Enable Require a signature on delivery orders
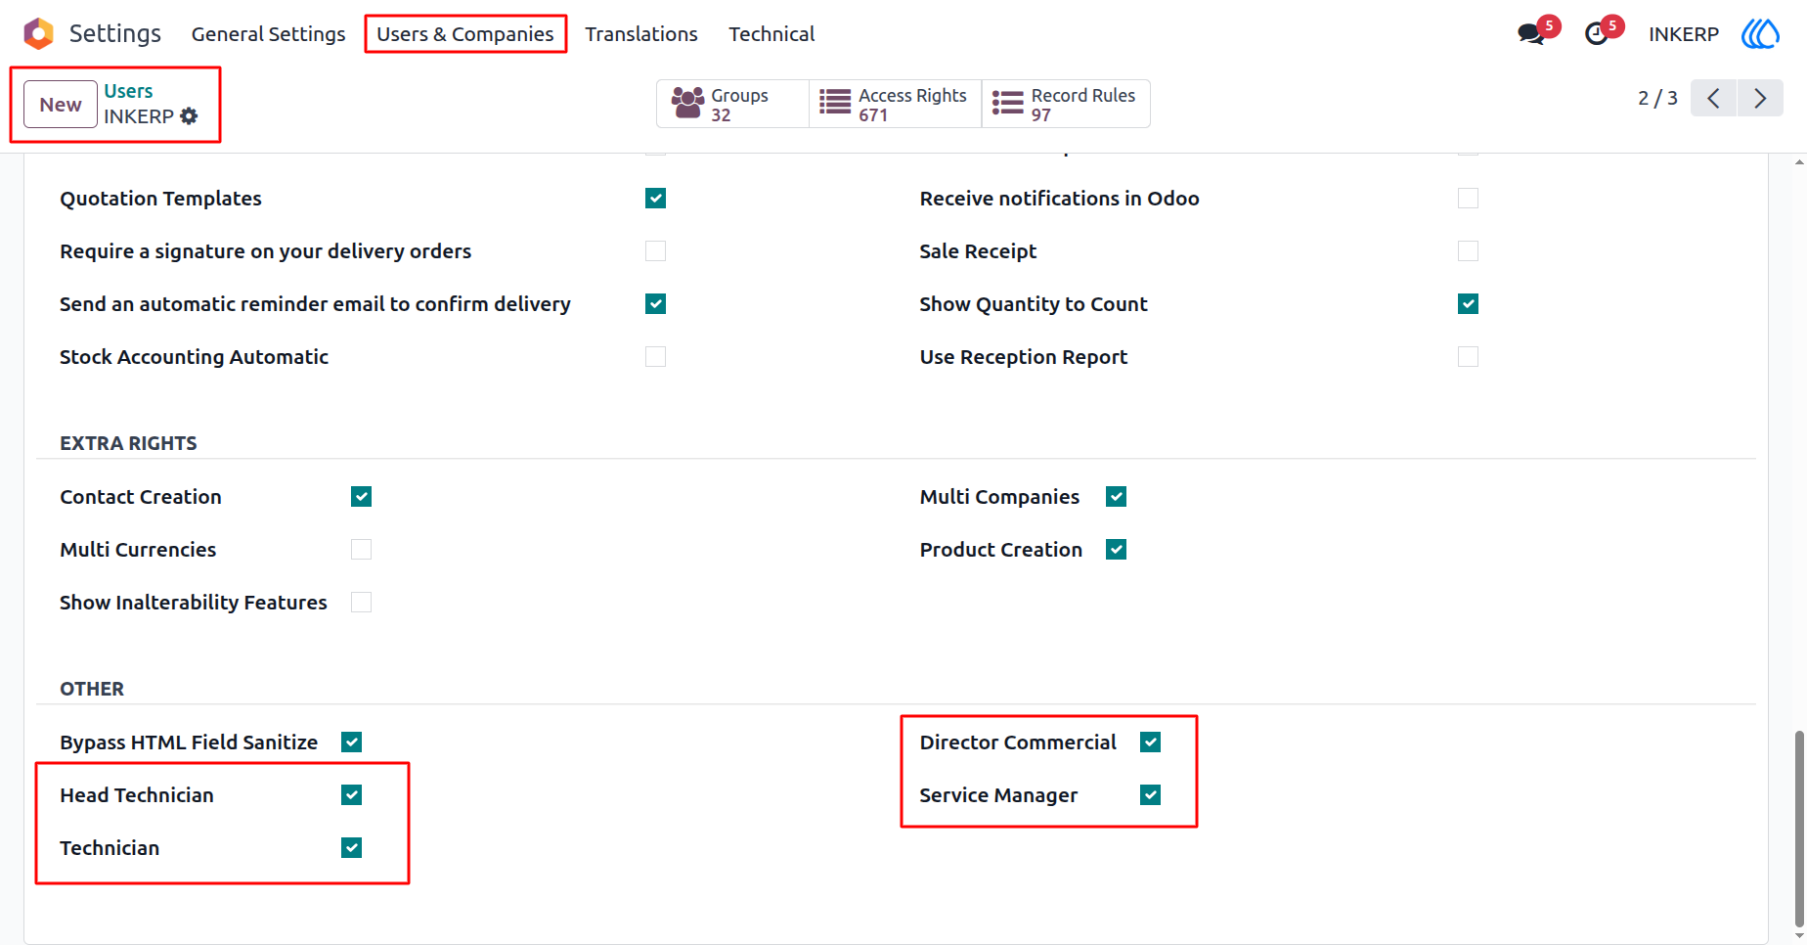This screenshot has width=1807, height=945. (x=655, y=251)
